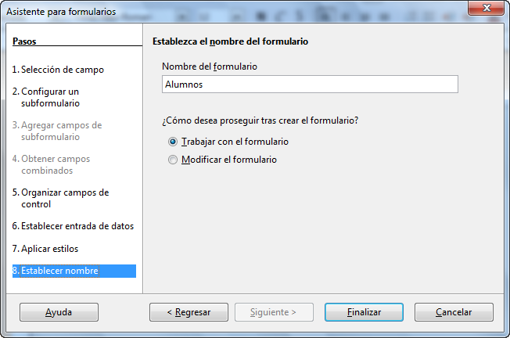Viewport: 510px width, 338px height.
Task: Click the 'Modificar el formulario' label text
Action: coord(229,160)
